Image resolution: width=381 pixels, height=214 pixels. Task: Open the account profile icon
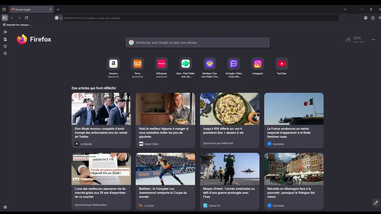tap(366, 18)
